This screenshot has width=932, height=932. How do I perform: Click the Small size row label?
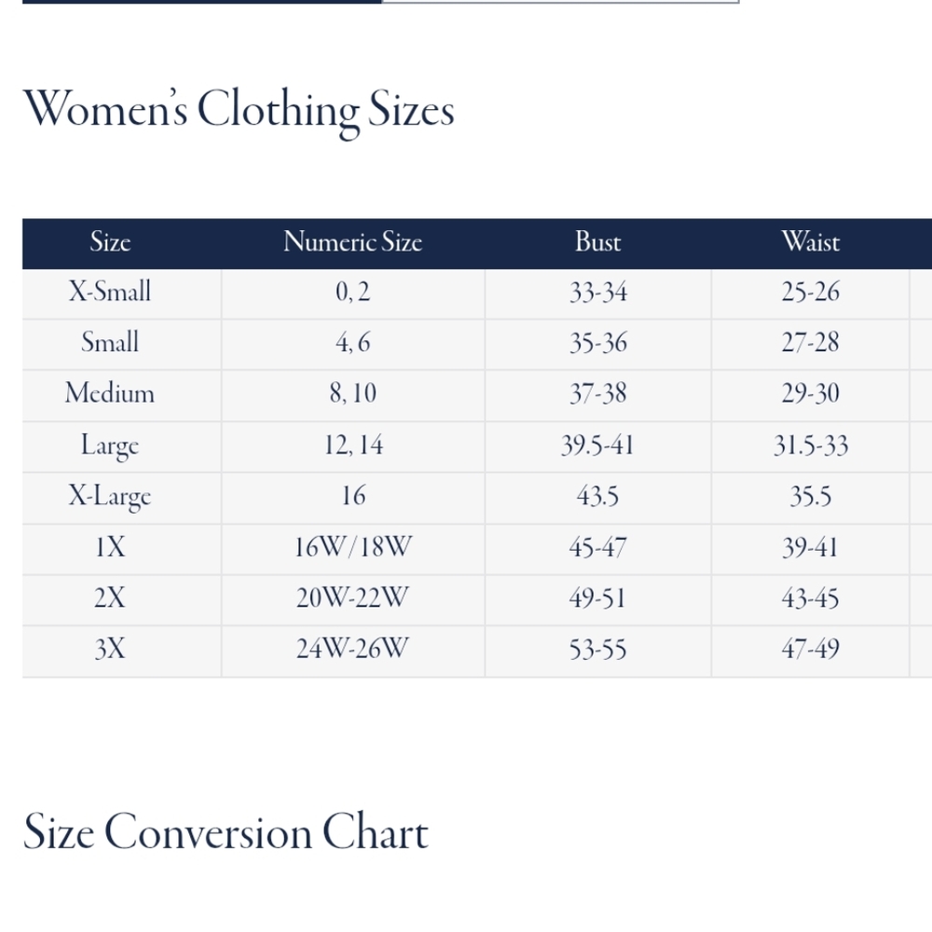110,343
